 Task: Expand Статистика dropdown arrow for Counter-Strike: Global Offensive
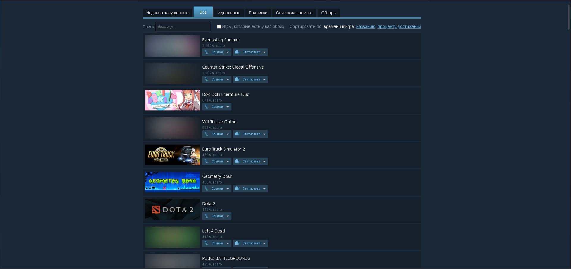(x=264, y=80)
